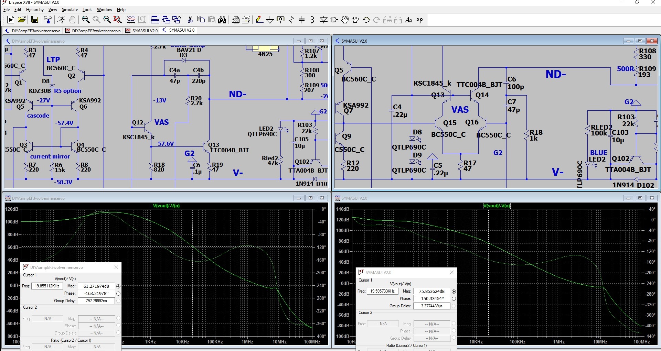Select the Inductor placement tool
The width and height of the screenshot is (661, 351).
coord(312,20)
